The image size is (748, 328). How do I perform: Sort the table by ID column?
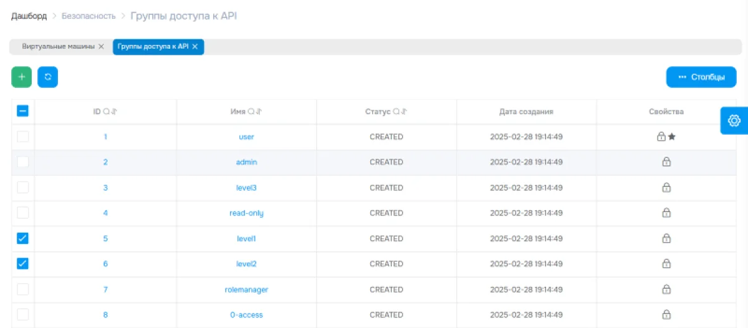114,112
